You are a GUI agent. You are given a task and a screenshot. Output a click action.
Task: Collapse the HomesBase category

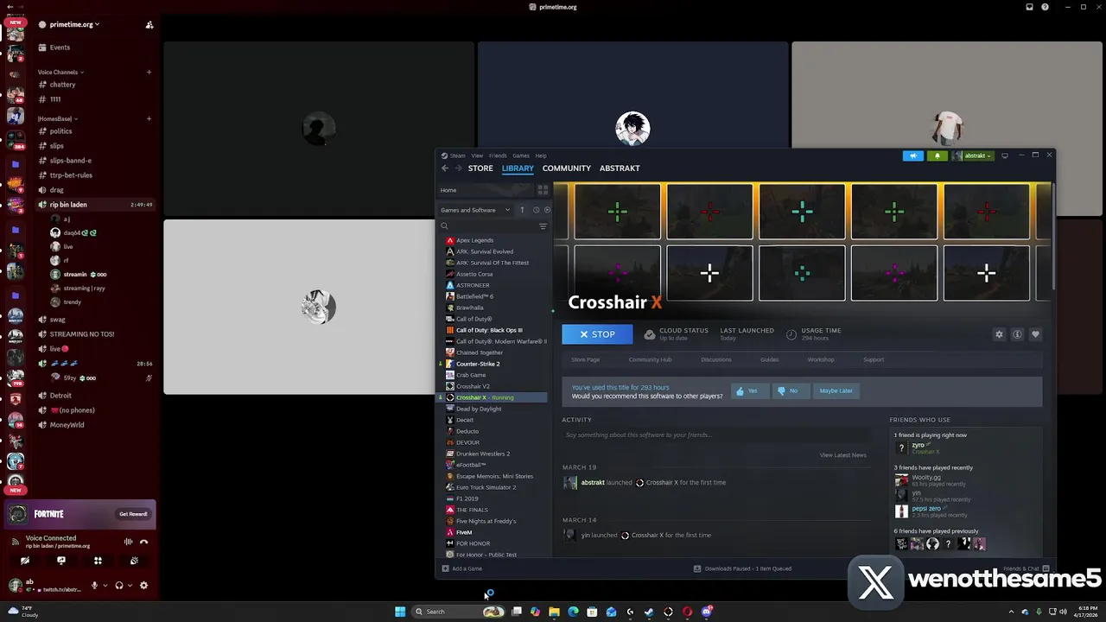[x=56, y=118]
